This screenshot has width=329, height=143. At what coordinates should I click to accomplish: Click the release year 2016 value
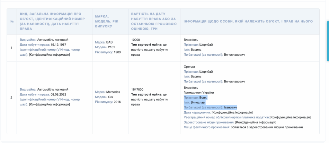pyautogui.click(x=117, y=102)
